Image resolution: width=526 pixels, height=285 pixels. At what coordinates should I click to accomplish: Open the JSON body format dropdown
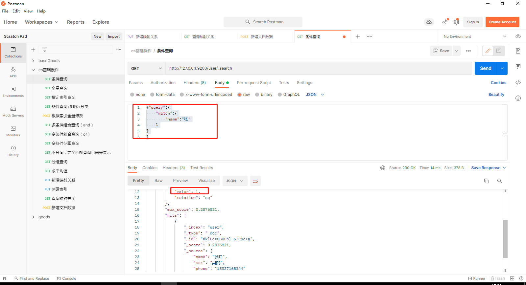pyautogui.click(x=315, y=95)
